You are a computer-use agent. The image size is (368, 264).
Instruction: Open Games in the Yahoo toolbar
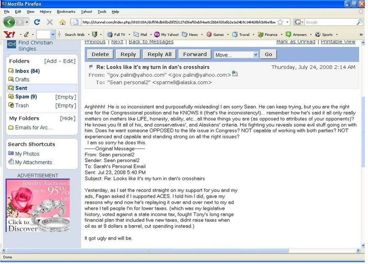215,34
